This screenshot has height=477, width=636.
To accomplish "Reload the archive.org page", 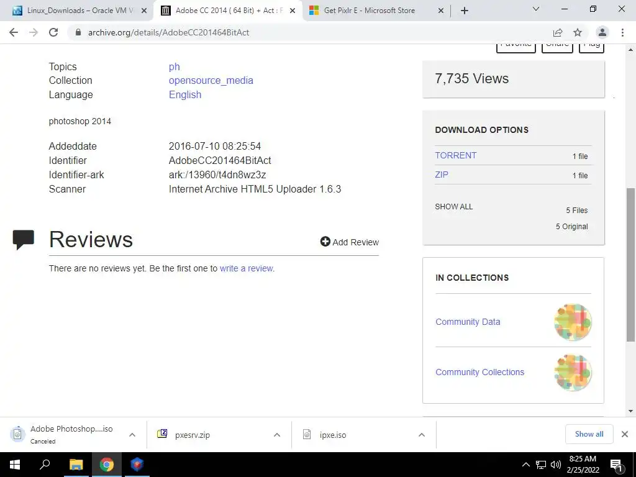I will point(53,32).
